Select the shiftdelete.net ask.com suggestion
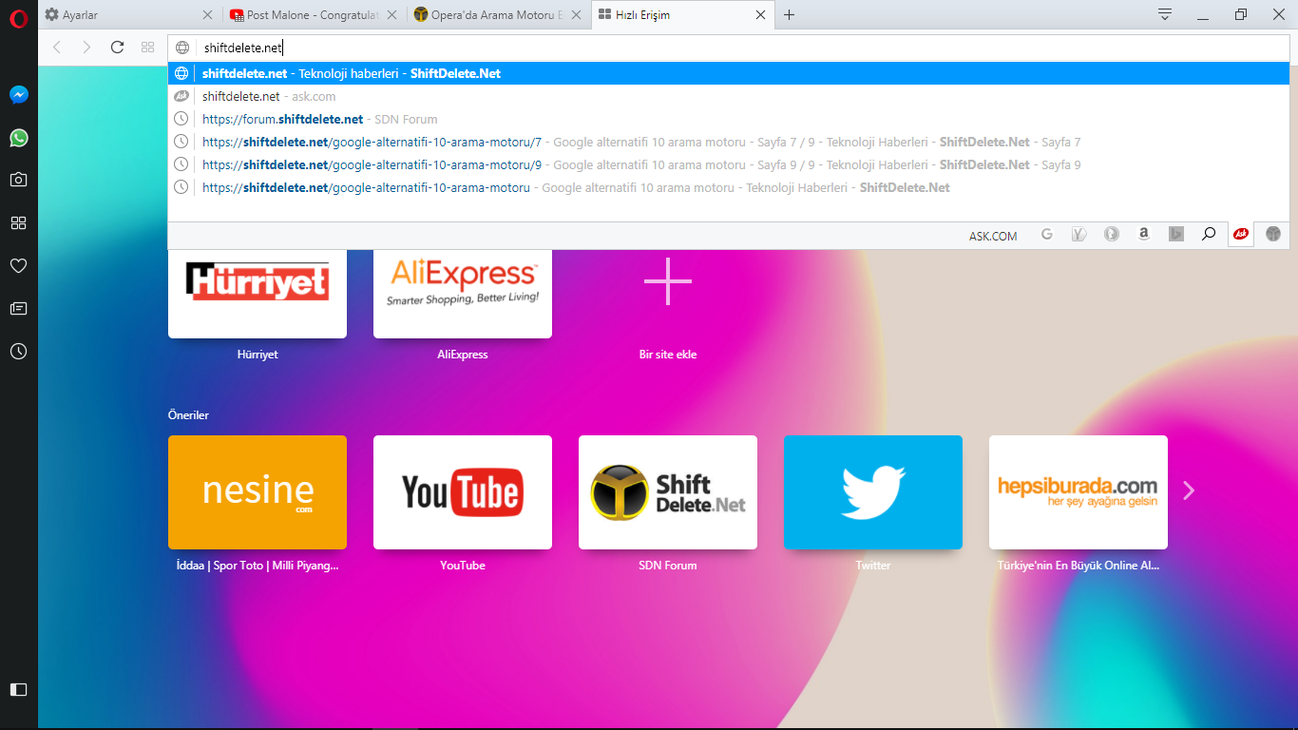Screen dimensions: 1298x730 click(728, 96)
